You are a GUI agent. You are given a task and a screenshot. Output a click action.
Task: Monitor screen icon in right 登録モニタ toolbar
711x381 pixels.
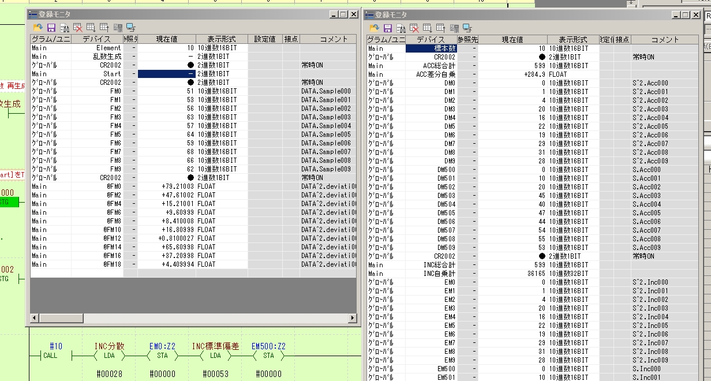pos(467,28)
